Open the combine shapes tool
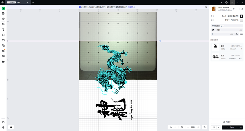Viewport: 245px width, 131px height. point(3,45)
